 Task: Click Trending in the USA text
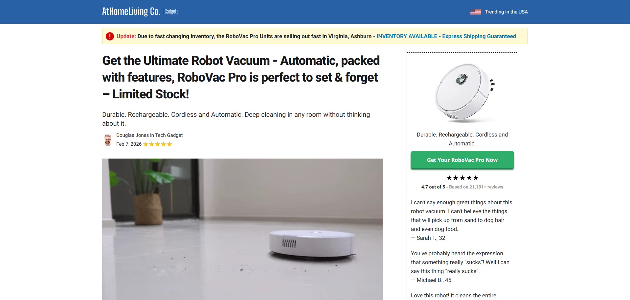[x=506, y=12]
